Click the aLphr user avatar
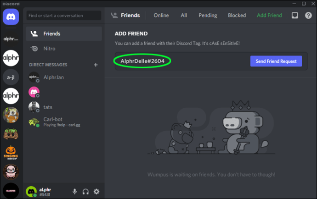 [x=31, y=192]
